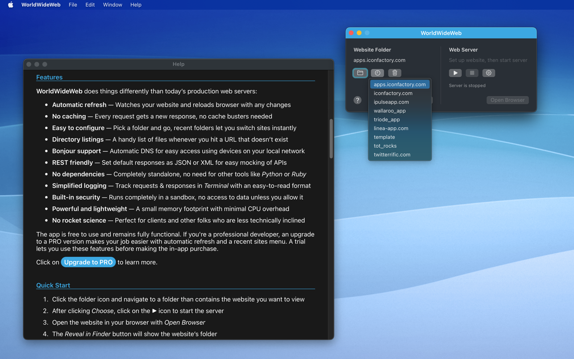The height and width of the screenshot is (359, 574).
Task: Open server settings gear icon
Action: pos(489,73)
